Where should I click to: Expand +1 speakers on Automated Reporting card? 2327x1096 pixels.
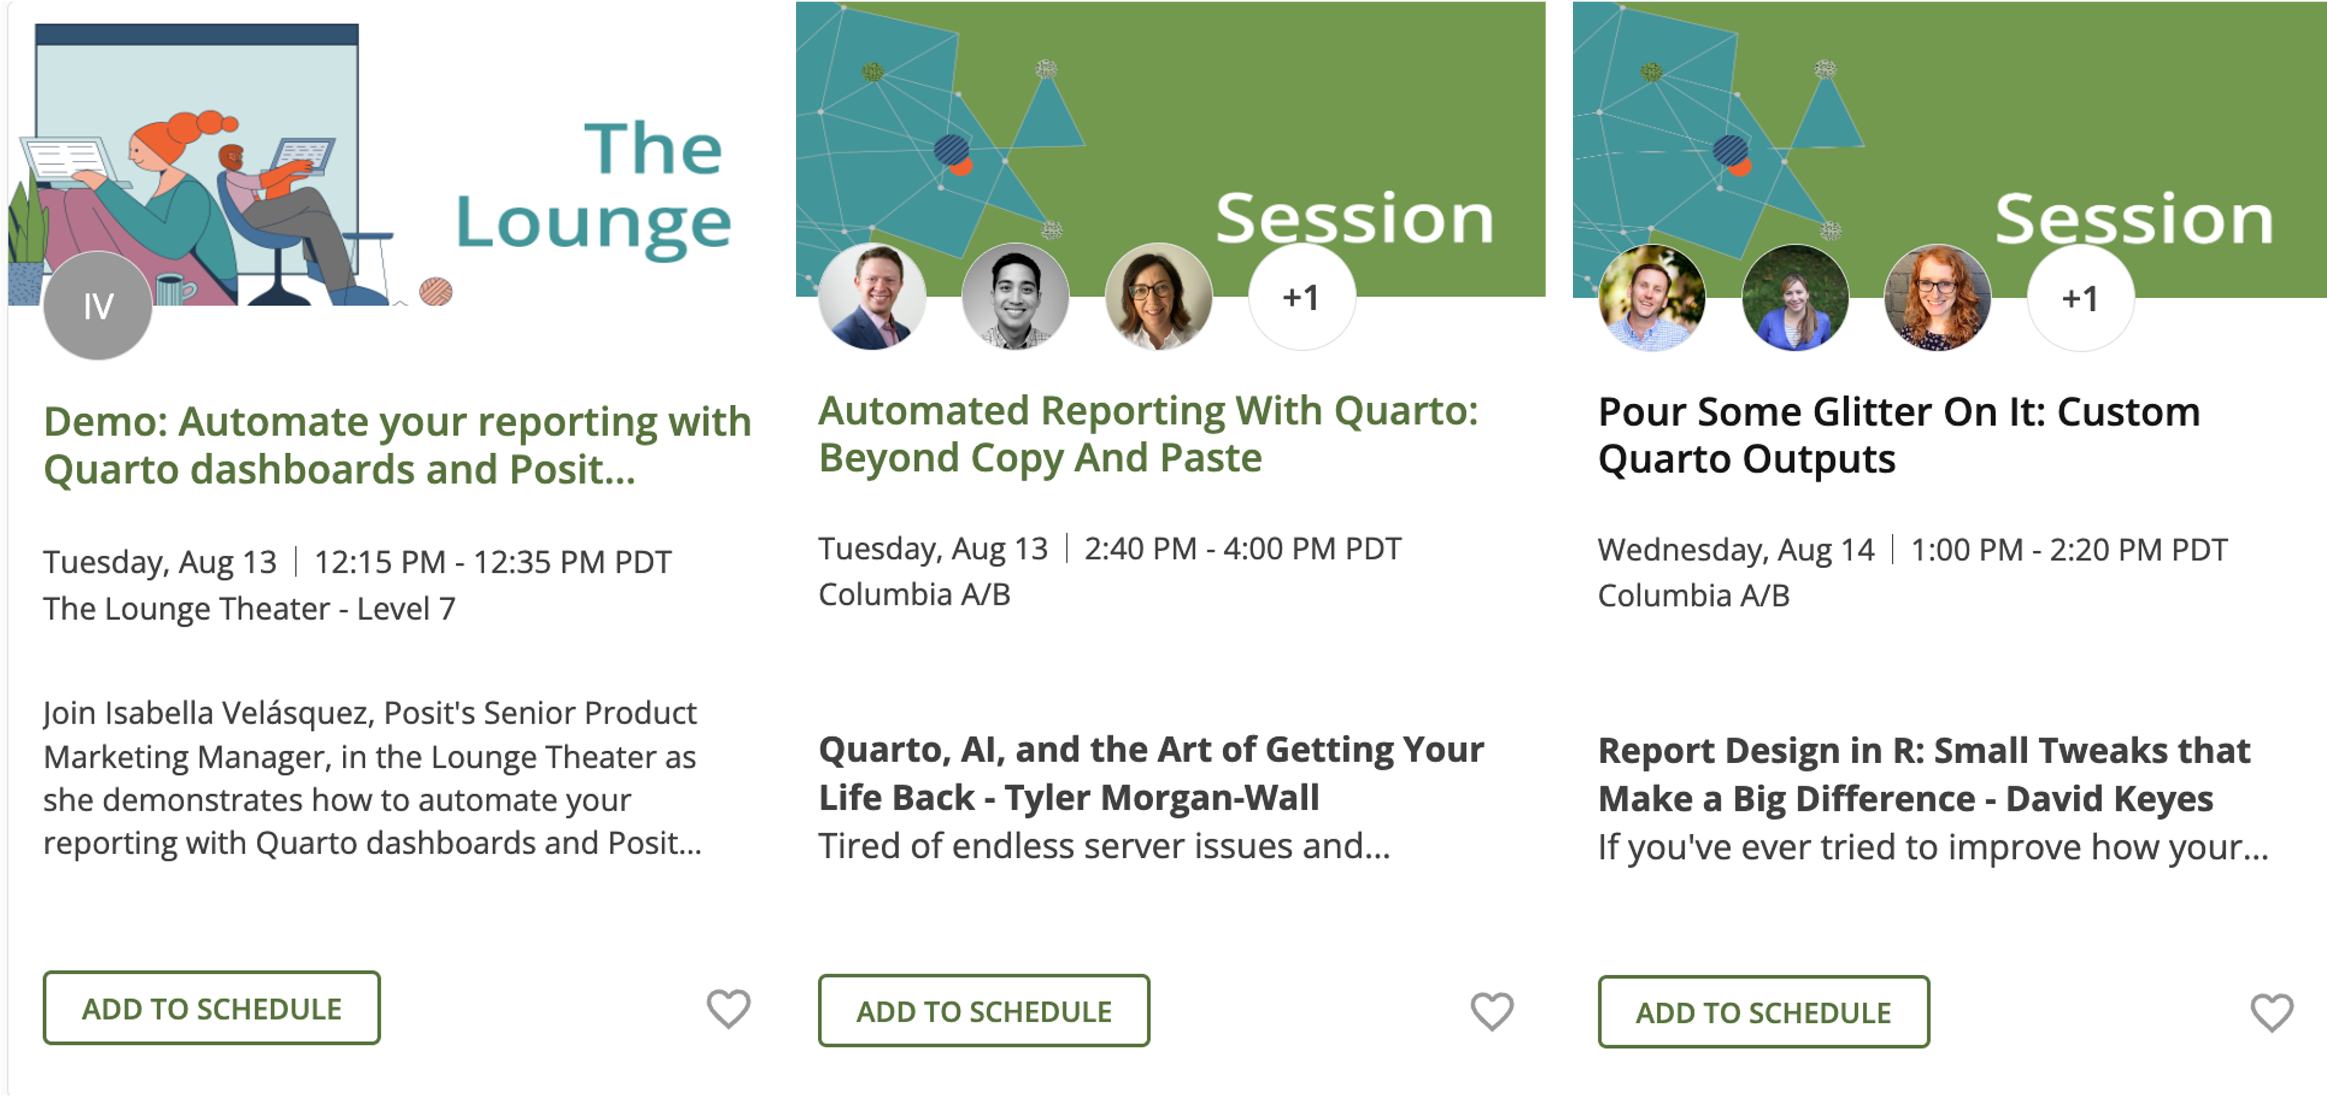[1301, 296]
